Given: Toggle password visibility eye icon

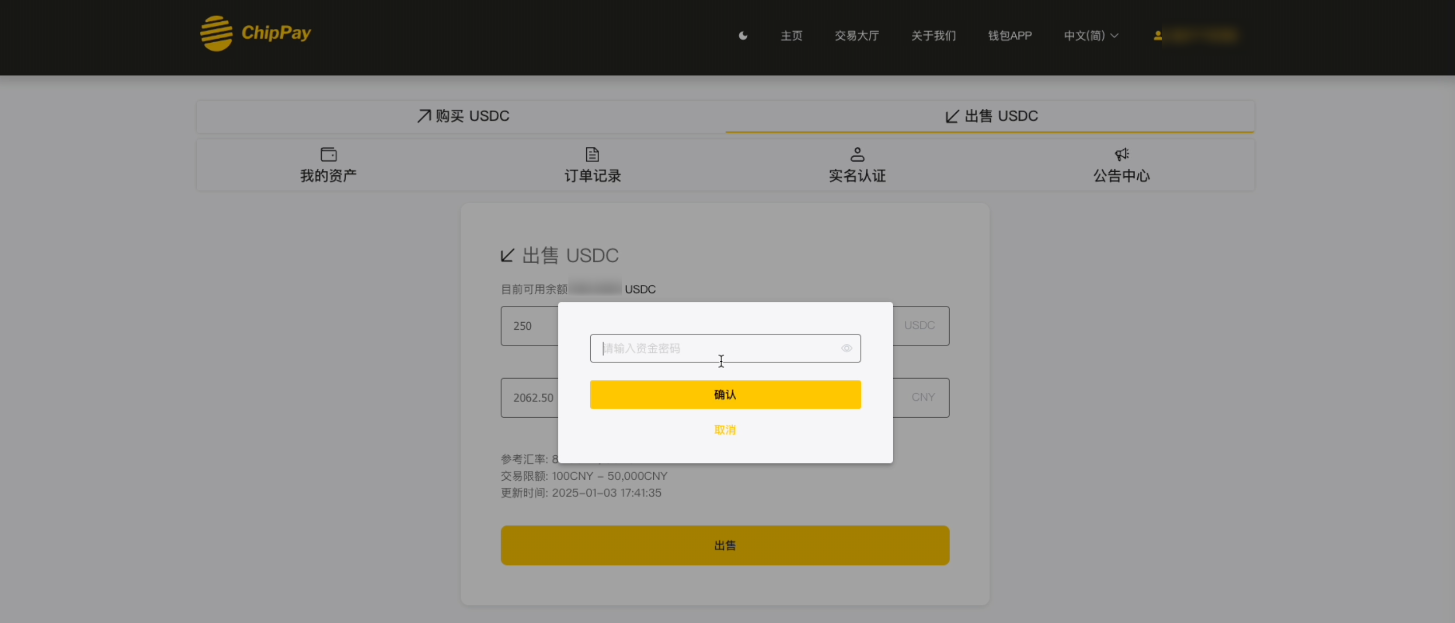Looking at the screenshot, I should (846, 348).
